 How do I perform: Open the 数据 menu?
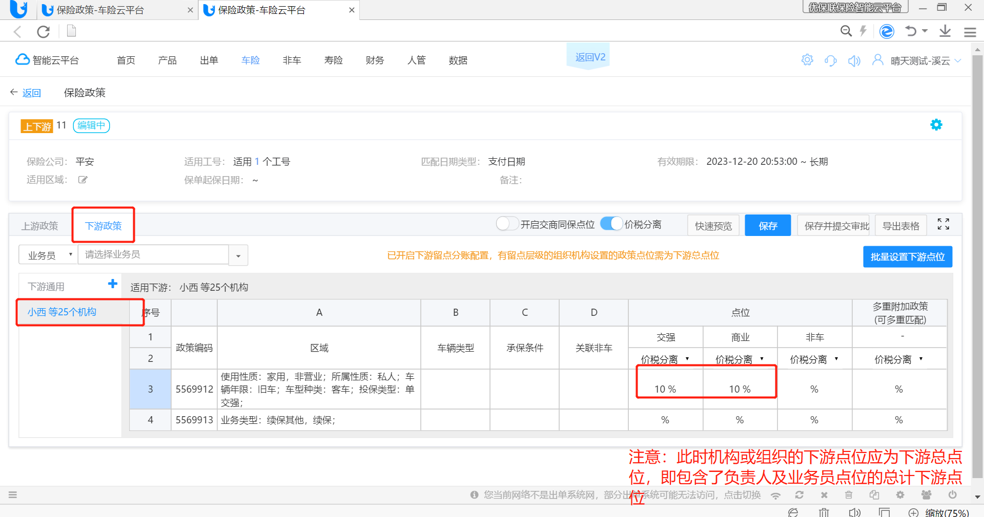click(458, 60)
